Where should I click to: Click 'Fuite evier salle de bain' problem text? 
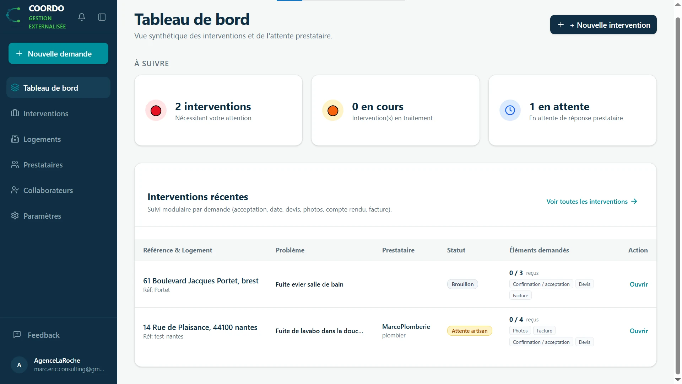point(309,284)
